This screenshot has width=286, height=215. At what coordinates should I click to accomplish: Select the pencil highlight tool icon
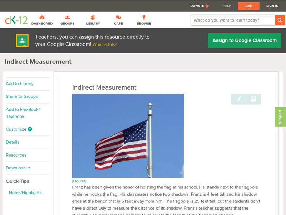tap(239, 99)
